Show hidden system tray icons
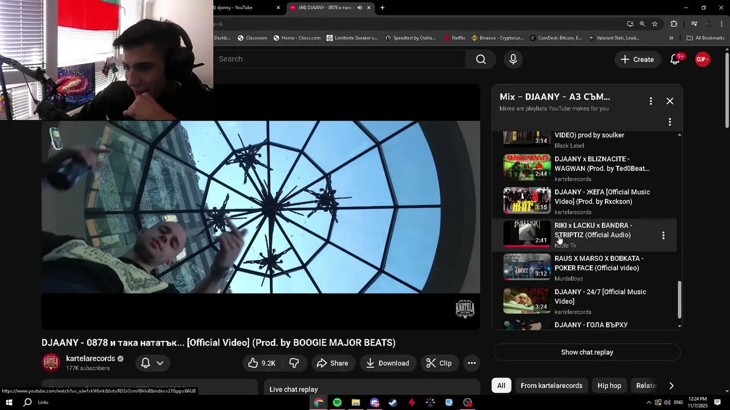730x410 pixels. (x=648, y=403)
